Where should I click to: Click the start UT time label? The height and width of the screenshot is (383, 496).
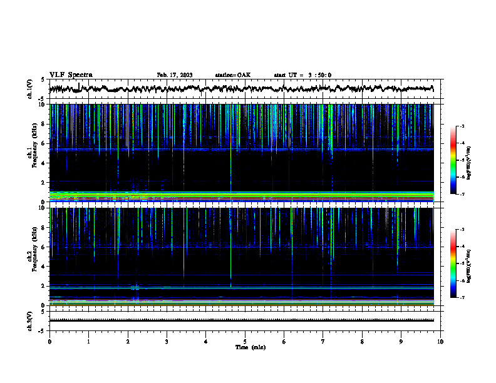point(302,75)
